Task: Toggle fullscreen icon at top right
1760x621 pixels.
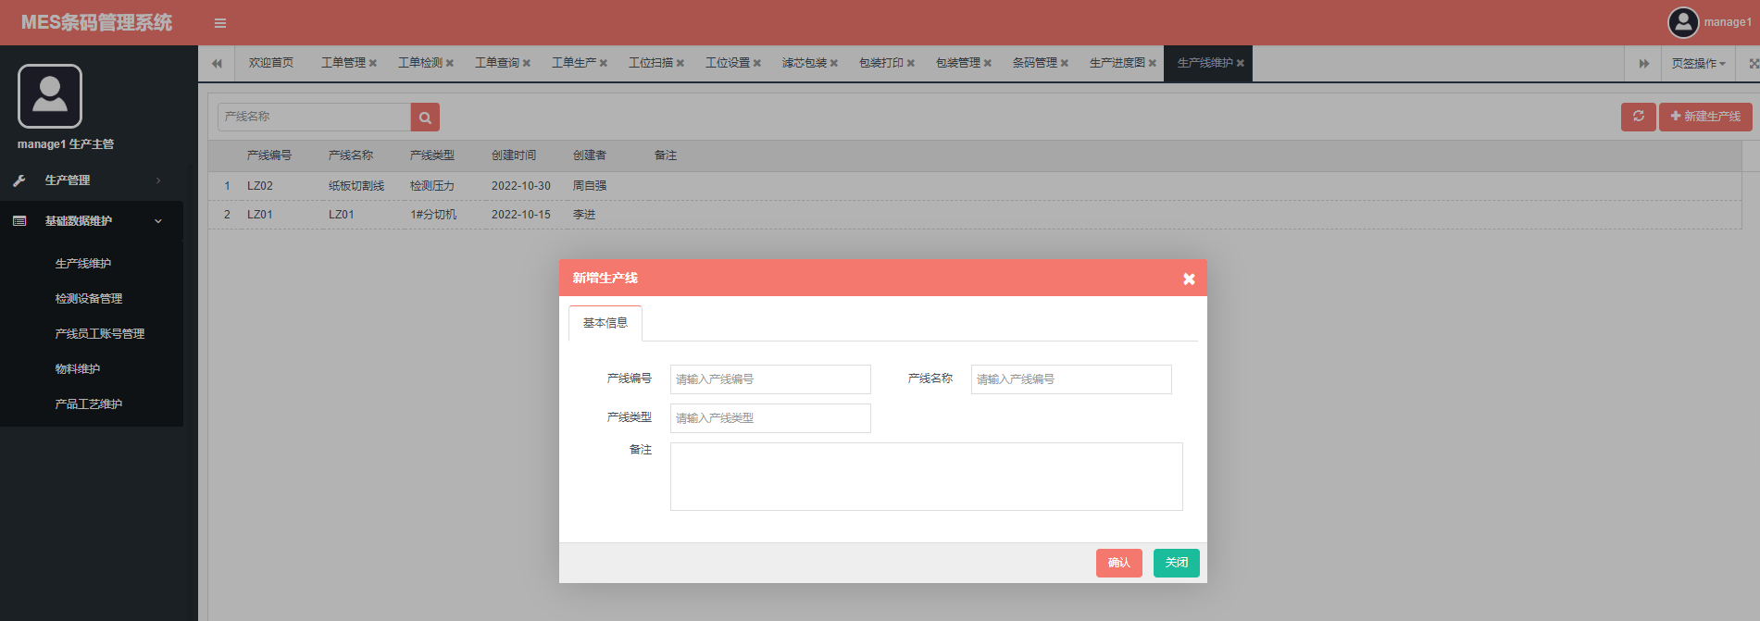Action: pos(1754,64)
